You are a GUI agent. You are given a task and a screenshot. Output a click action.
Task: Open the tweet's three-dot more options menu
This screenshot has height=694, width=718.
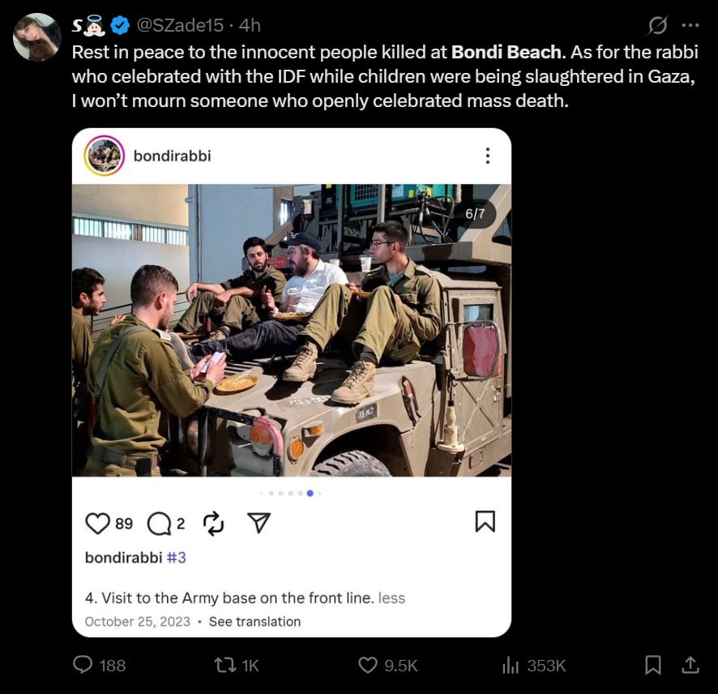(690, 26)
